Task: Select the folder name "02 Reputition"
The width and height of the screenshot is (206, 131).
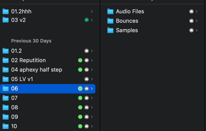Action: [x=29, y=60]
